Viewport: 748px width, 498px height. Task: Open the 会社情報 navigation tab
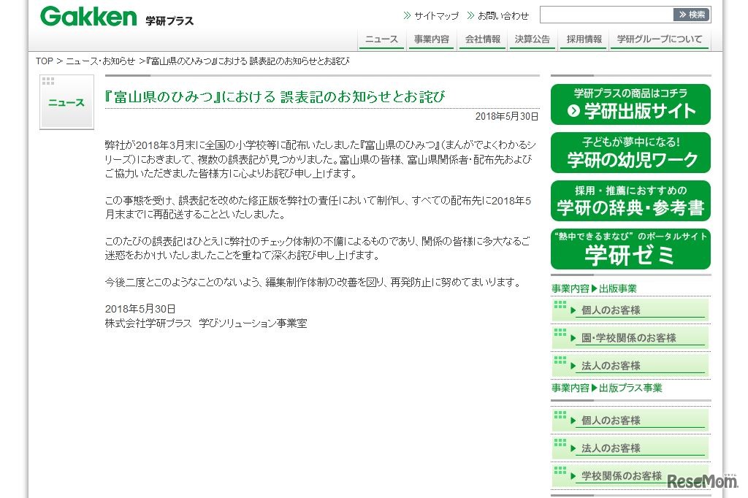point(483,39)
